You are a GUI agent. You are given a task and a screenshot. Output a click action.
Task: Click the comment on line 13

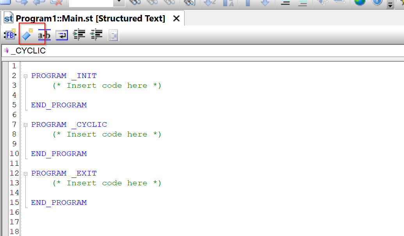pyautogui.click(x=107, y=183)
